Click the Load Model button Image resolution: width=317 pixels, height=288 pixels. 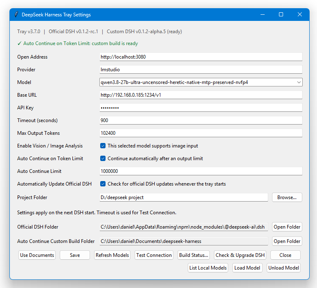tap(247, 268)
